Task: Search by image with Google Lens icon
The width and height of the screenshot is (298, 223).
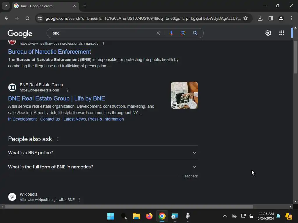Action: coord(183,33)
